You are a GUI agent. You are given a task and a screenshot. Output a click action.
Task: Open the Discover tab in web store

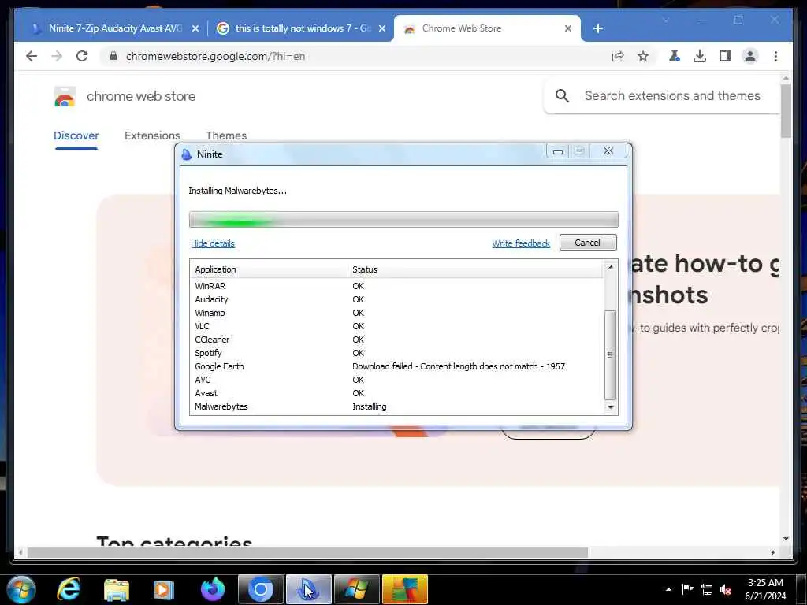pos(76,135)
